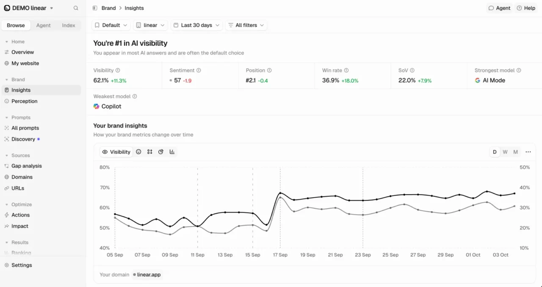Image resolution: width=542 pixels, height=287 pixels.
Task: Click the info icon next to Weakest model
Action: 135,97
